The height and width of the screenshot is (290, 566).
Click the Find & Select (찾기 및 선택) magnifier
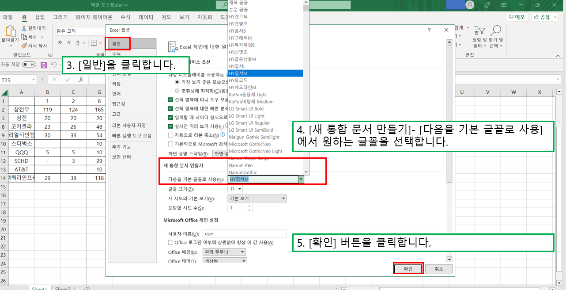click(496, 30)
